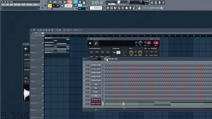The width and height of the screenshot is (212, 119).
Task: Click the Channel rack title icon
Action: pos(105,59)
